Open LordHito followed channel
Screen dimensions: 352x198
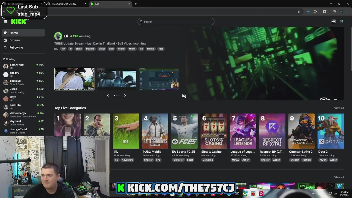pyautogui.click(x=23, y=106)
